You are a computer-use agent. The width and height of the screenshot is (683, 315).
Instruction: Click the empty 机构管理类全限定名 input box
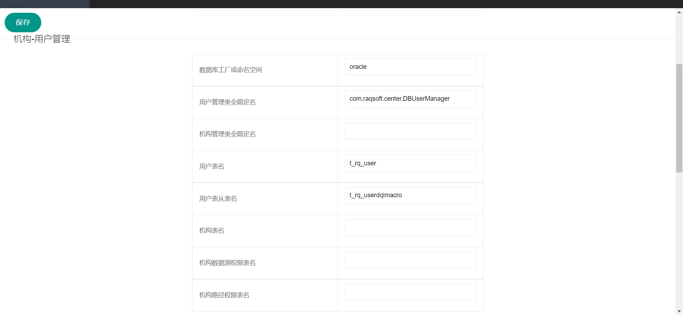[x=410, y=131]
